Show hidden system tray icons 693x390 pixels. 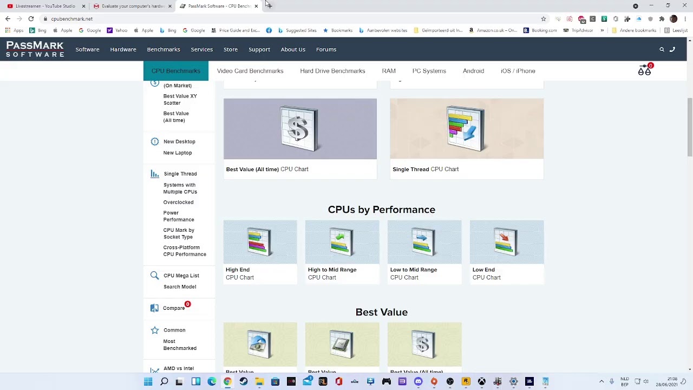601,382
